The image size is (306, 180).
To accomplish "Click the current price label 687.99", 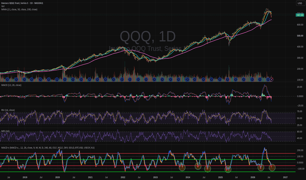I will [300, 15].
